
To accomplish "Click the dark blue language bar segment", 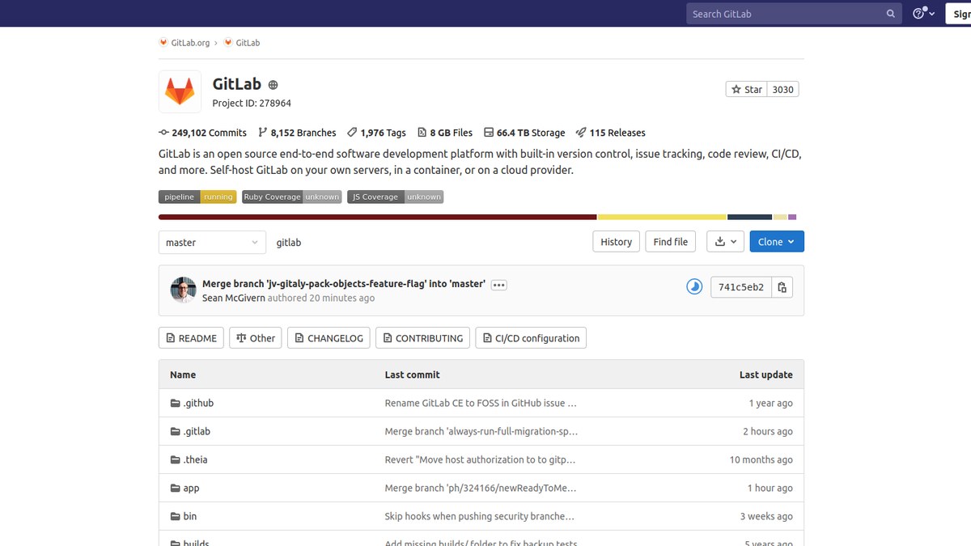I will point(750,217).
